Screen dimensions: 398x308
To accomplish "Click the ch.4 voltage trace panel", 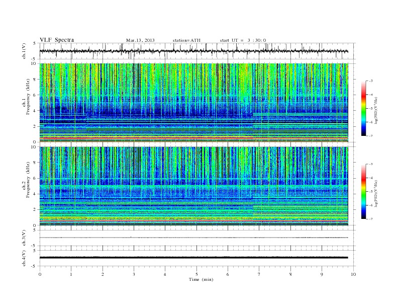I will pyautogui.click(x=197, y=258).
